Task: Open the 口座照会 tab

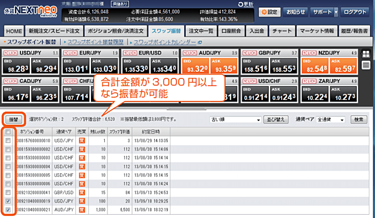Action: [231, 31]
